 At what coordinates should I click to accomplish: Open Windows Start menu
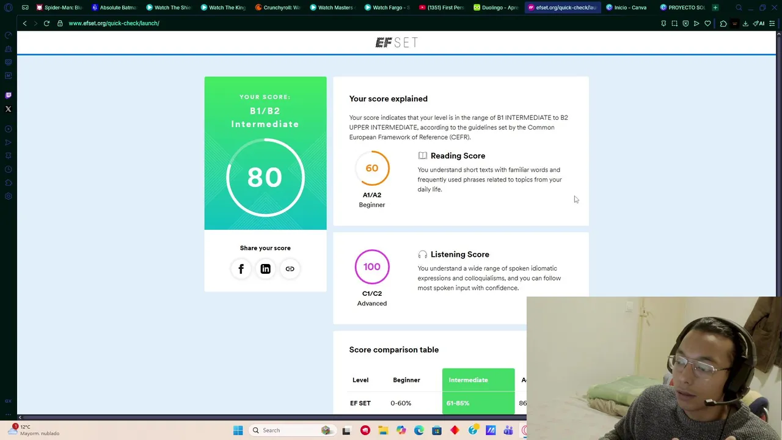pyautogui.click(x=238, y=430)
